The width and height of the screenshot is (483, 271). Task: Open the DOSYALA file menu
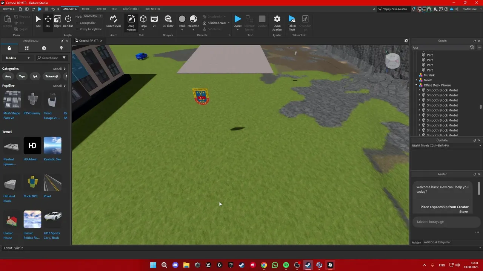(x=9, y=9)
